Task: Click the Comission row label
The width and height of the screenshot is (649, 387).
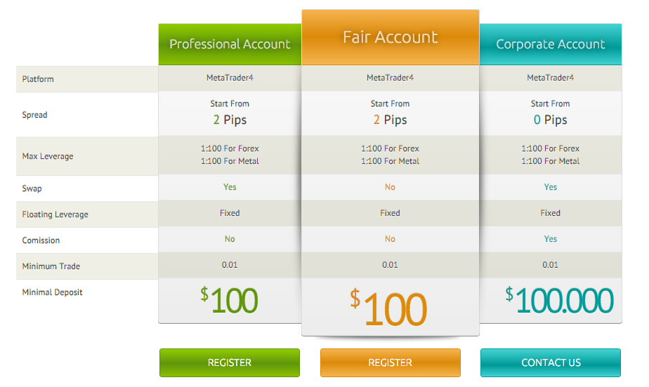Action: pos(41,240)
